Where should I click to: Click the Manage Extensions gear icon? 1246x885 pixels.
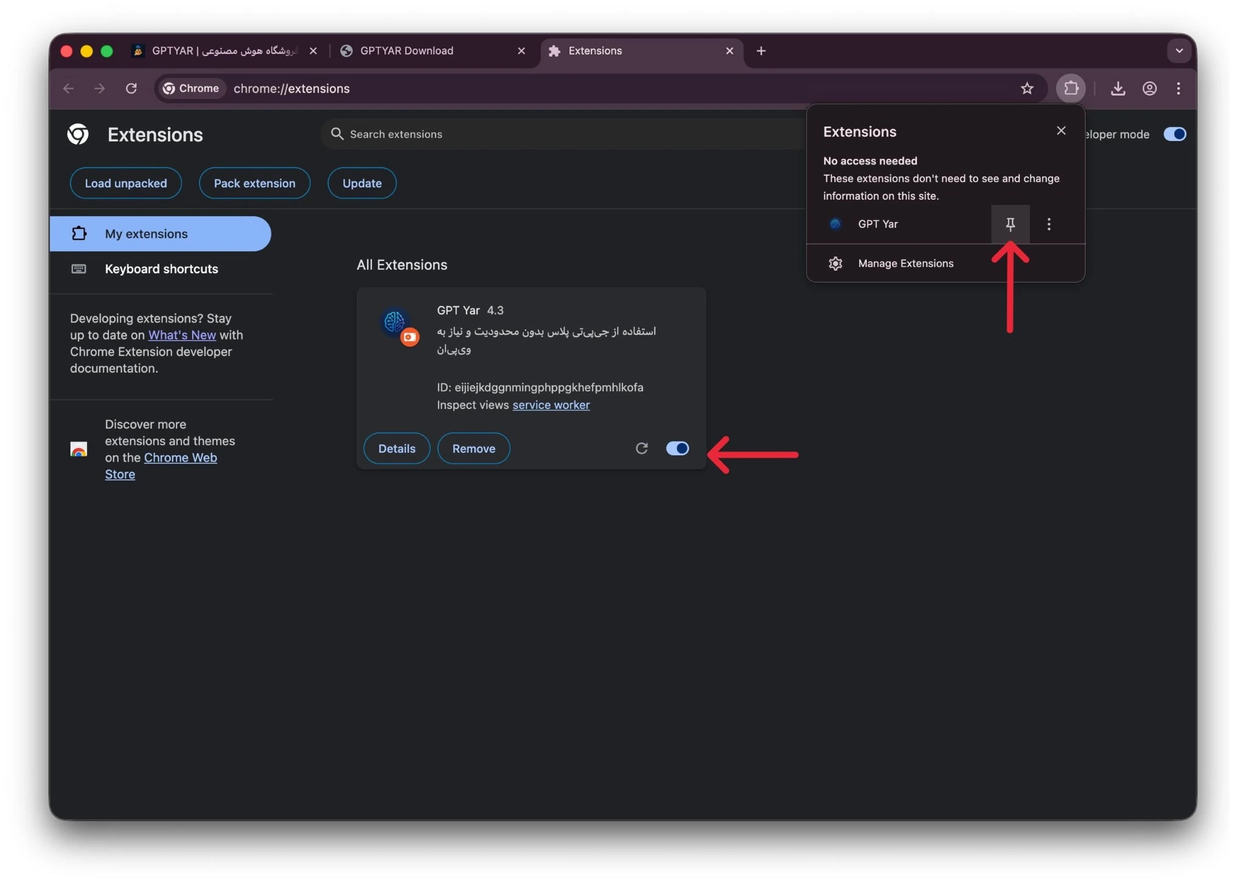click(x=835, y=264)
